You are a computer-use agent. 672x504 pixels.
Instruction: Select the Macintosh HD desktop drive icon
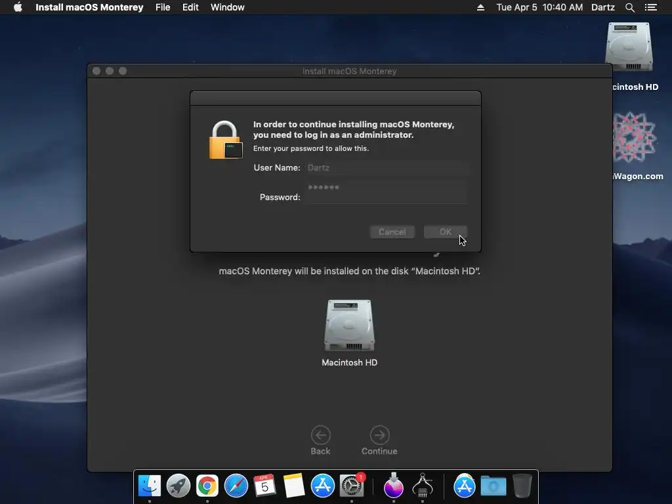(629, 47)
